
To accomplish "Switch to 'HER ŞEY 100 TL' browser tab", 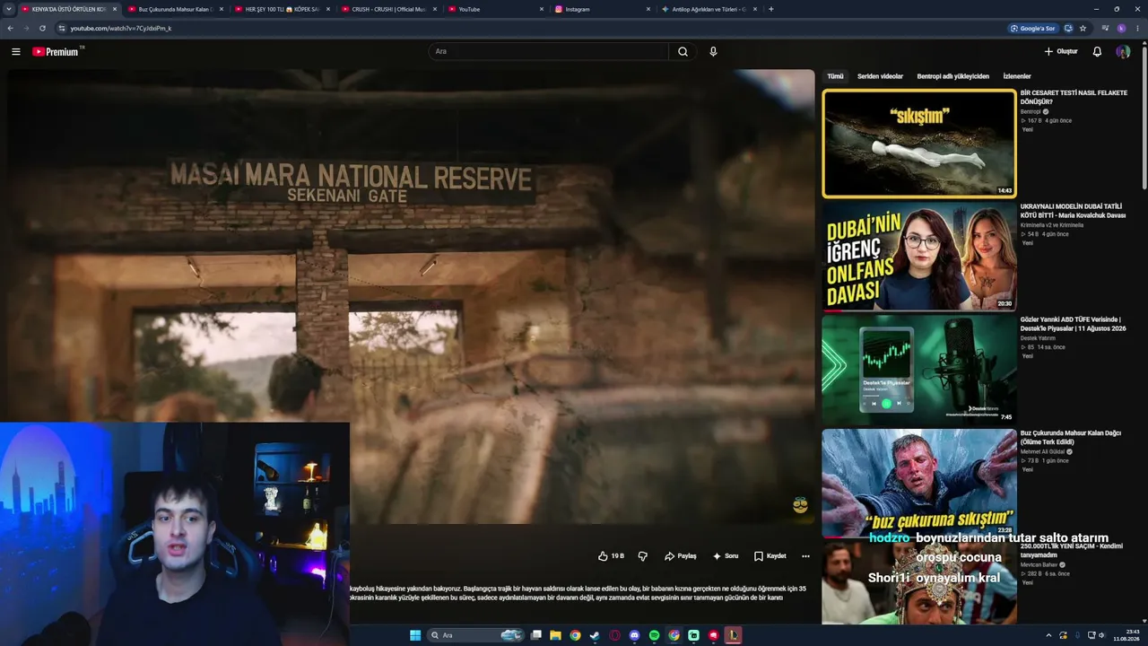I will click(282, 9).
